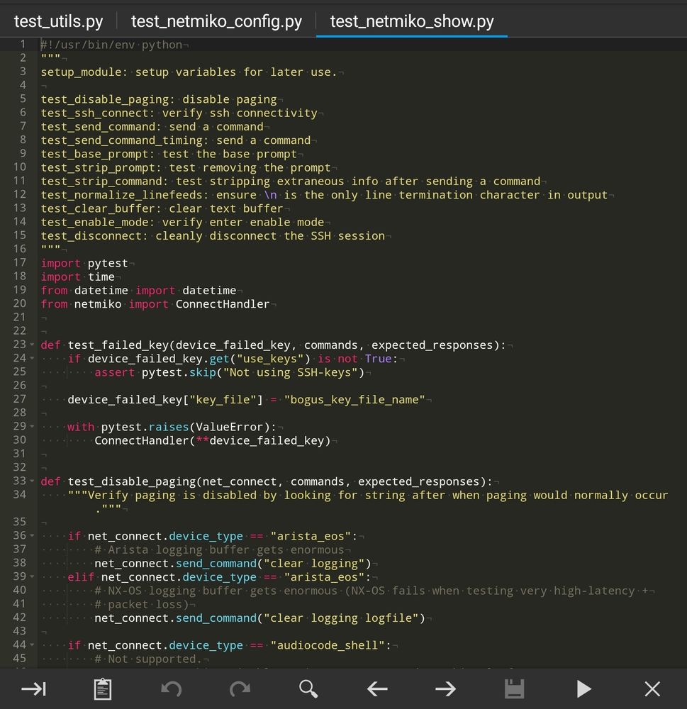Collapse fold arrow at line 33
The image size is (687, 709).
[x=32, y=481]
